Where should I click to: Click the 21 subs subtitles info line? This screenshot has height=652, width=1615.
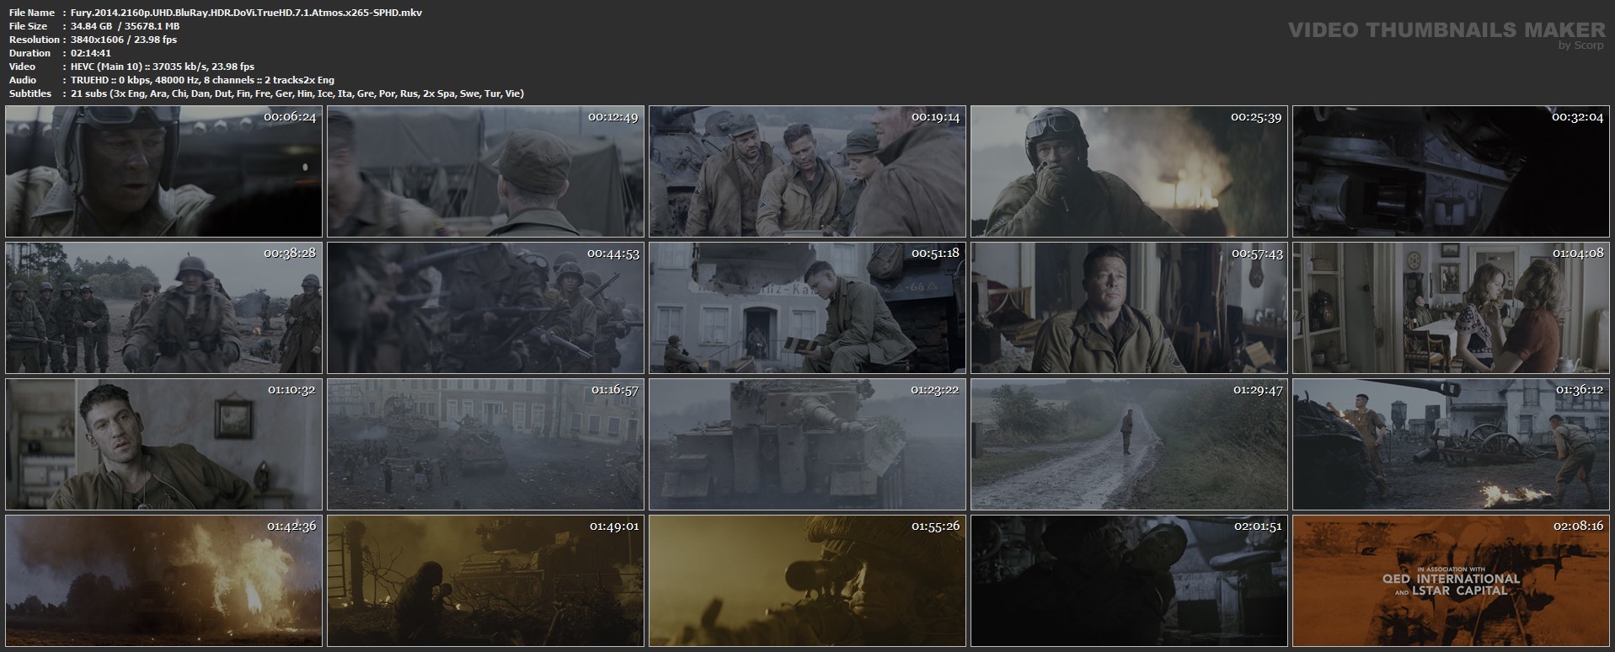297,94
